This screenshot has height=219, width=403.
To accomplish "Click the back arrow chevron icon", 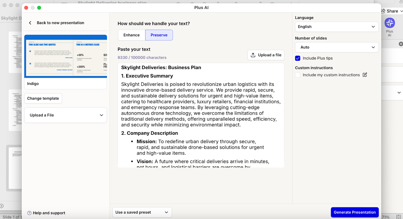I will coord(30,23).
